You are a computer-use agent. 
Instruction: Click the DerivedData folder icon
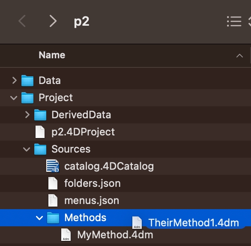(x=40, y=115)
